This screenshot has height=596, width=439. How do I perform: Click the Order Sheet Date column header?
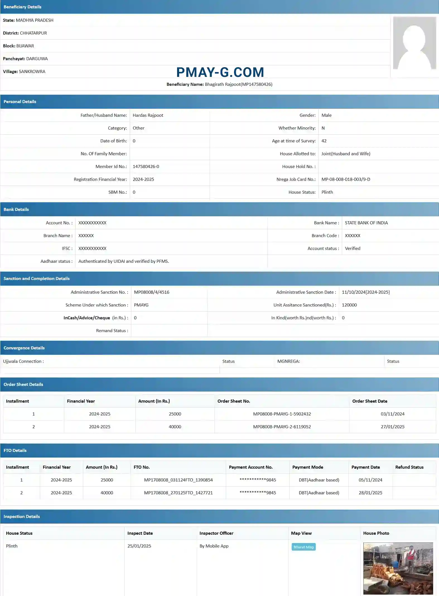pyautogui.click(x=370, y=401)
